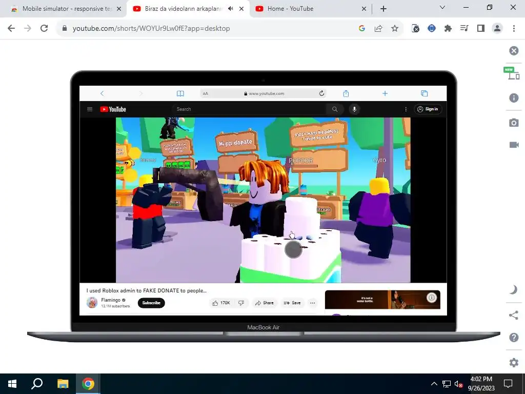The image size is (525, 394).
Task: Click the Sign in button
Action: [x=428, y=109]
